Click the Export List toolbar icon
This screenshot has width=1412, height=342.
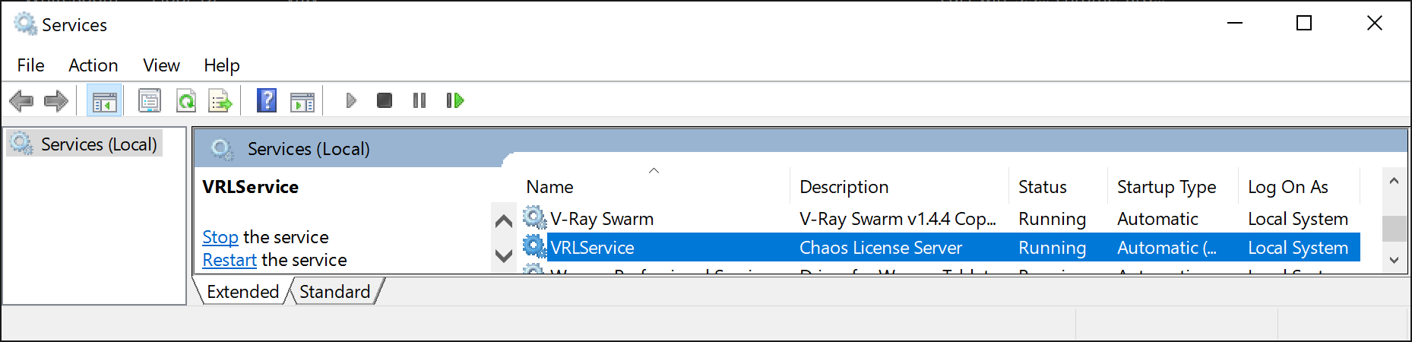(x=220, y=100)
